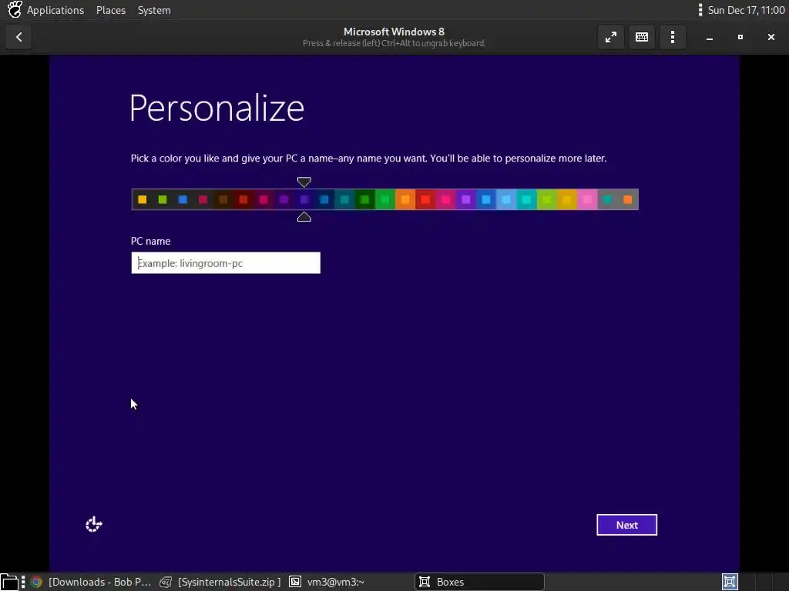Choose the dark maroon swatch with red square
789x591 pixels.
coord(243,199)
